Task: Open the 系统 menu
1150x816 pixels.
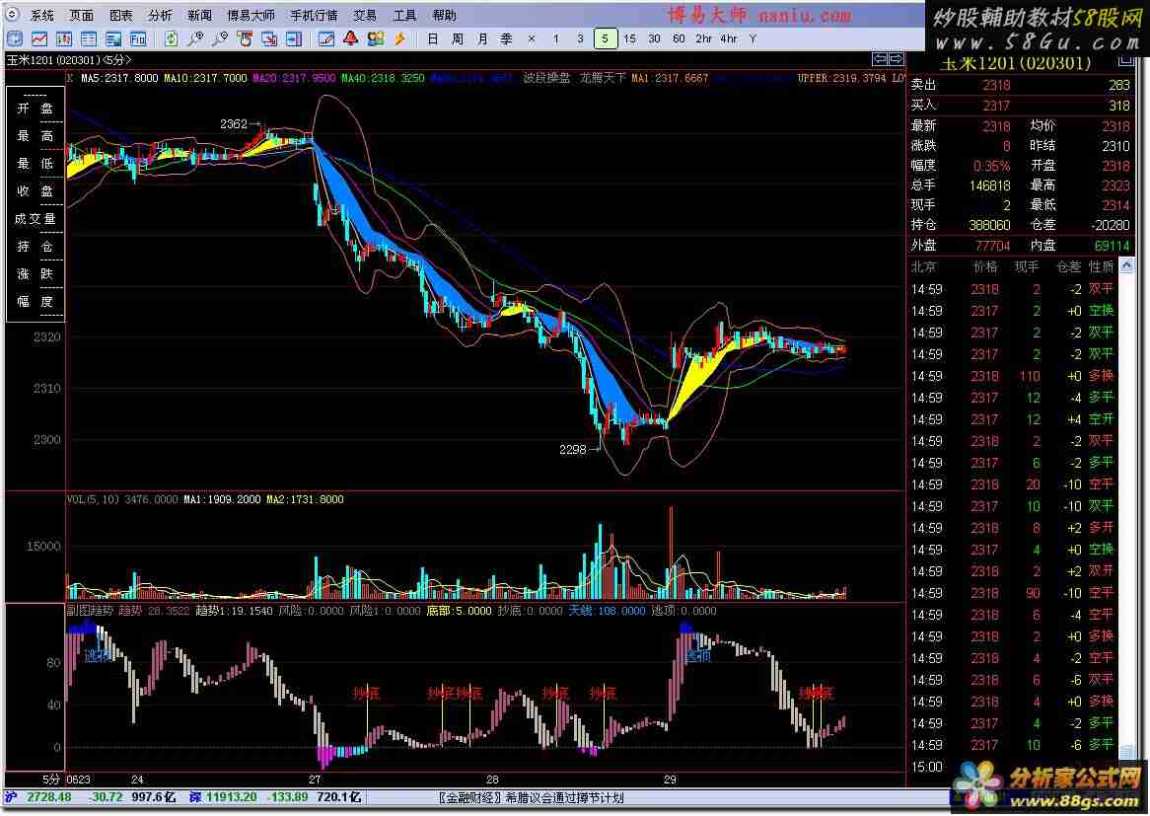Action: pyautogui.click(x=41, y=16)
